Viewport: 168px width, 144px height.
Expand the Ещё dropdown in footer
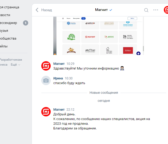(15, 65)
